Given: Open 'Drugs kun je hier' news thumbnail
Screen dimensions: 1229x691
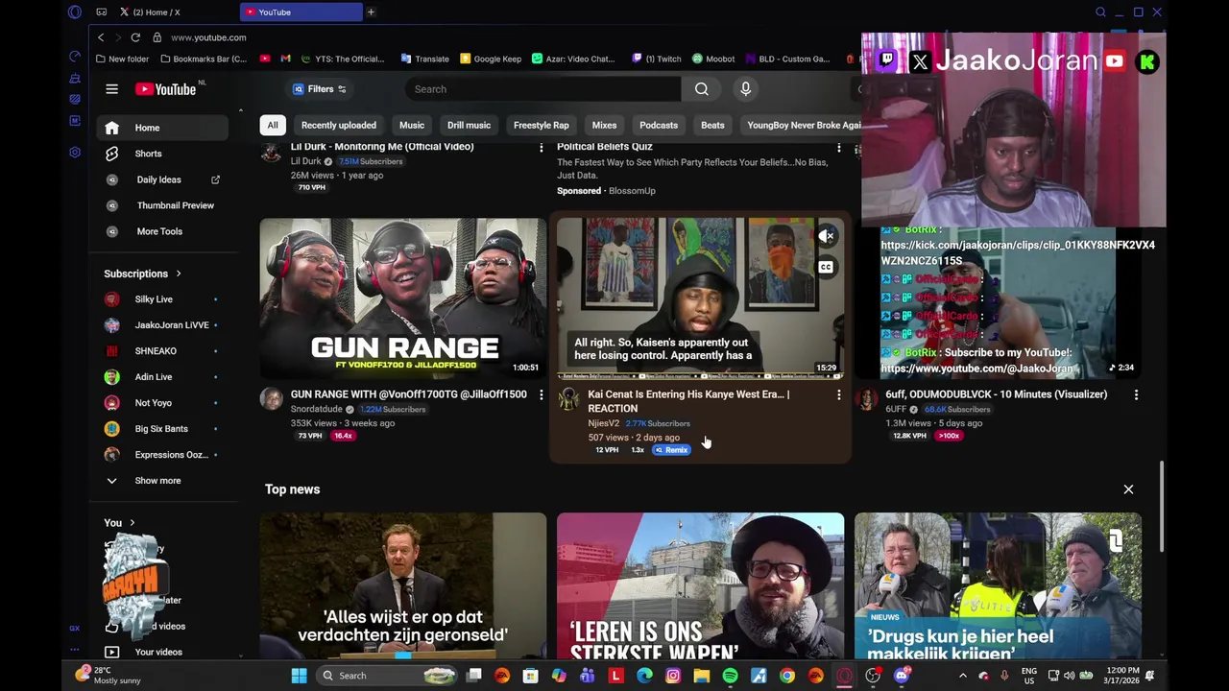Looking at the screenshot, I should [x=998, y=585].
